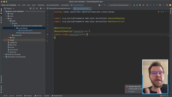Click the red Stop icon

143,5
